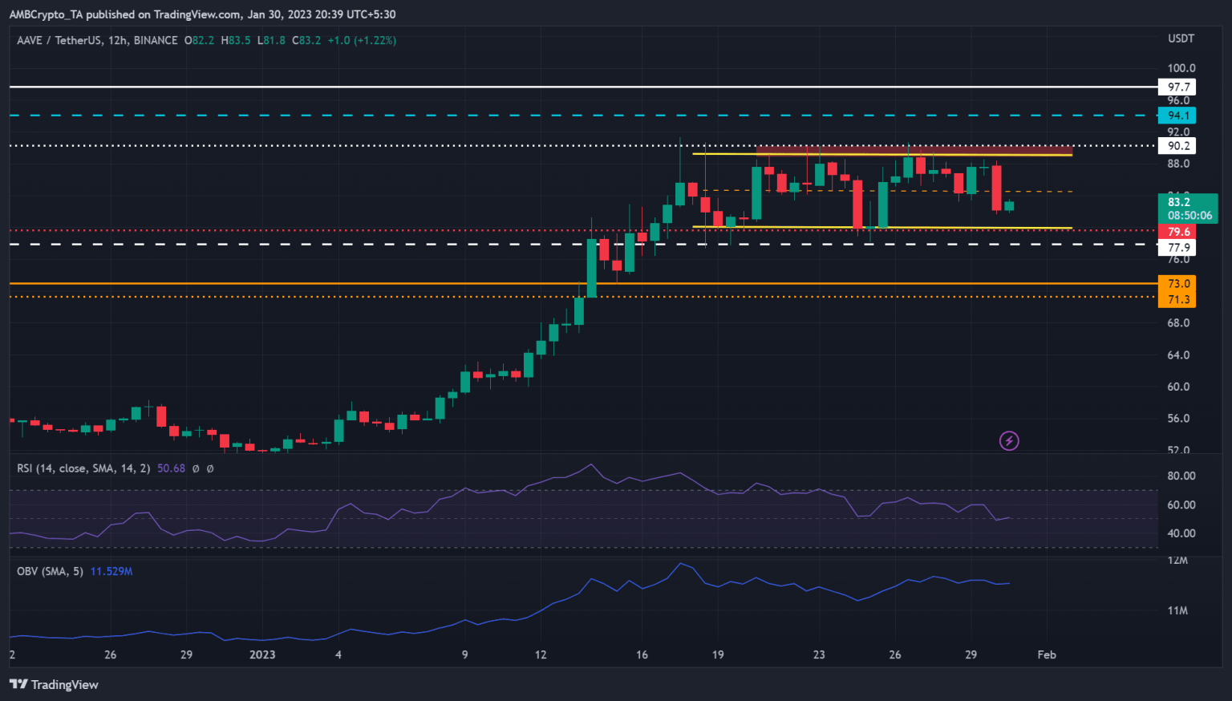
Task: Click the RSI value 50.68
Action: [170, 468]
